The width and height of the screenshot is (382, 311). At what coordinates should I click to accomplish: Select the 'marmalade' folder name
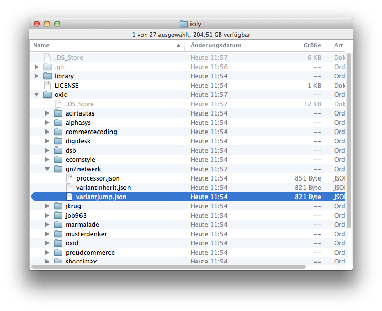pos(82,224)
